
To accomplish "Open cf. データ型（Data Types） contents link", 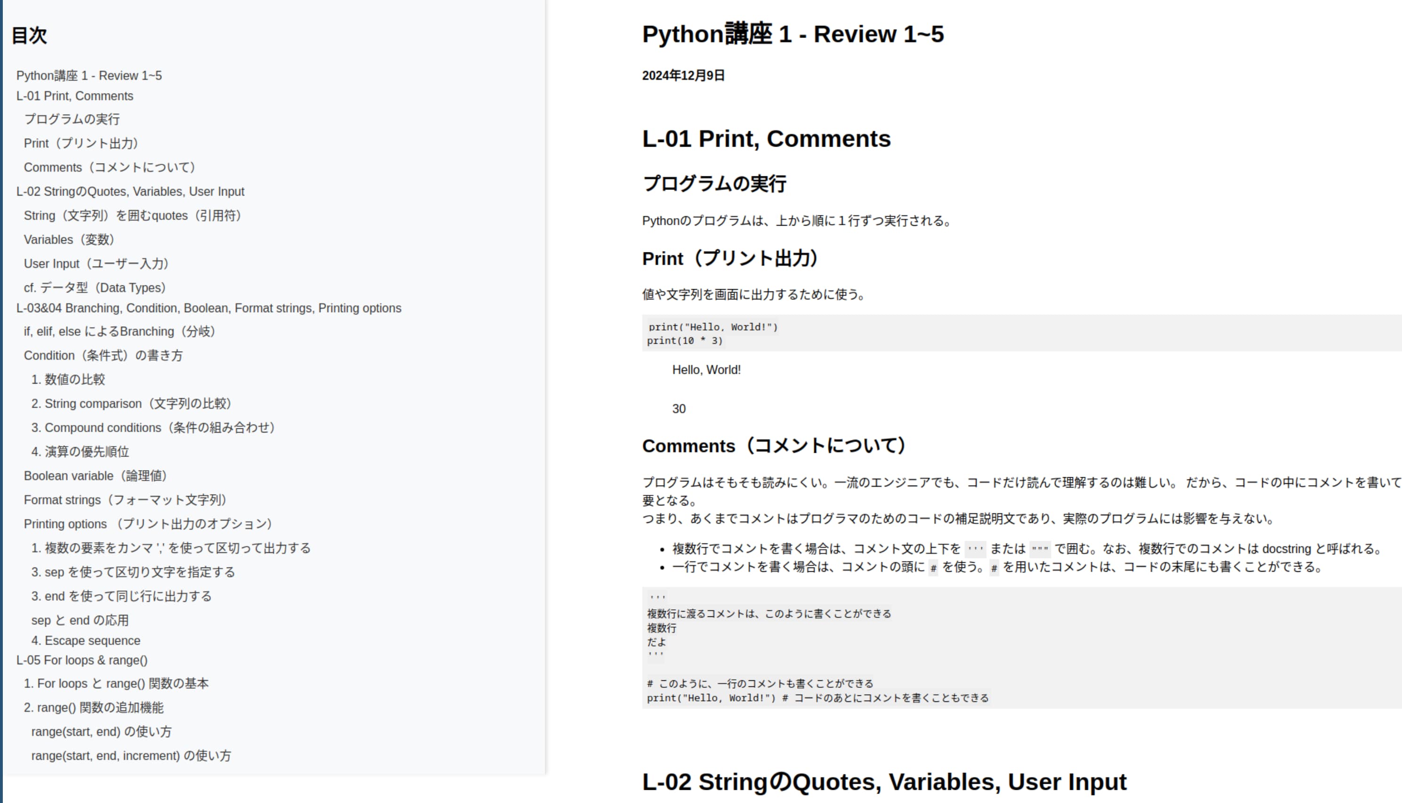I will (95, 287).
